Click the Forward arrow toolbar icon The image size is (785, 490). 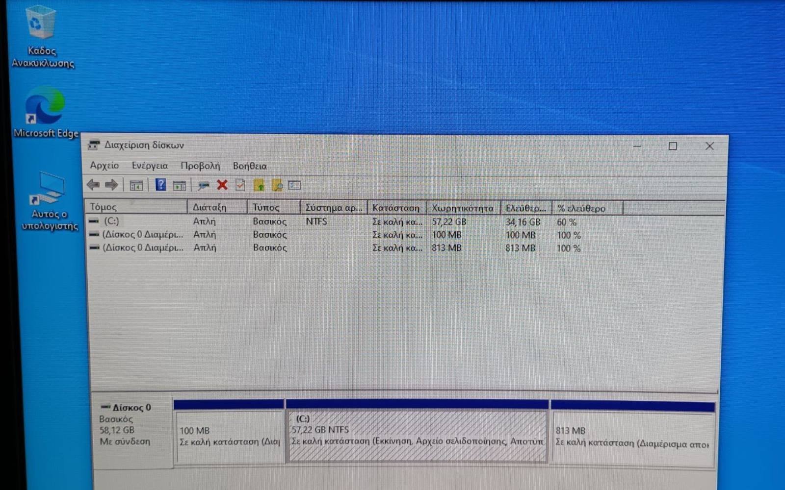pos(111,185)
